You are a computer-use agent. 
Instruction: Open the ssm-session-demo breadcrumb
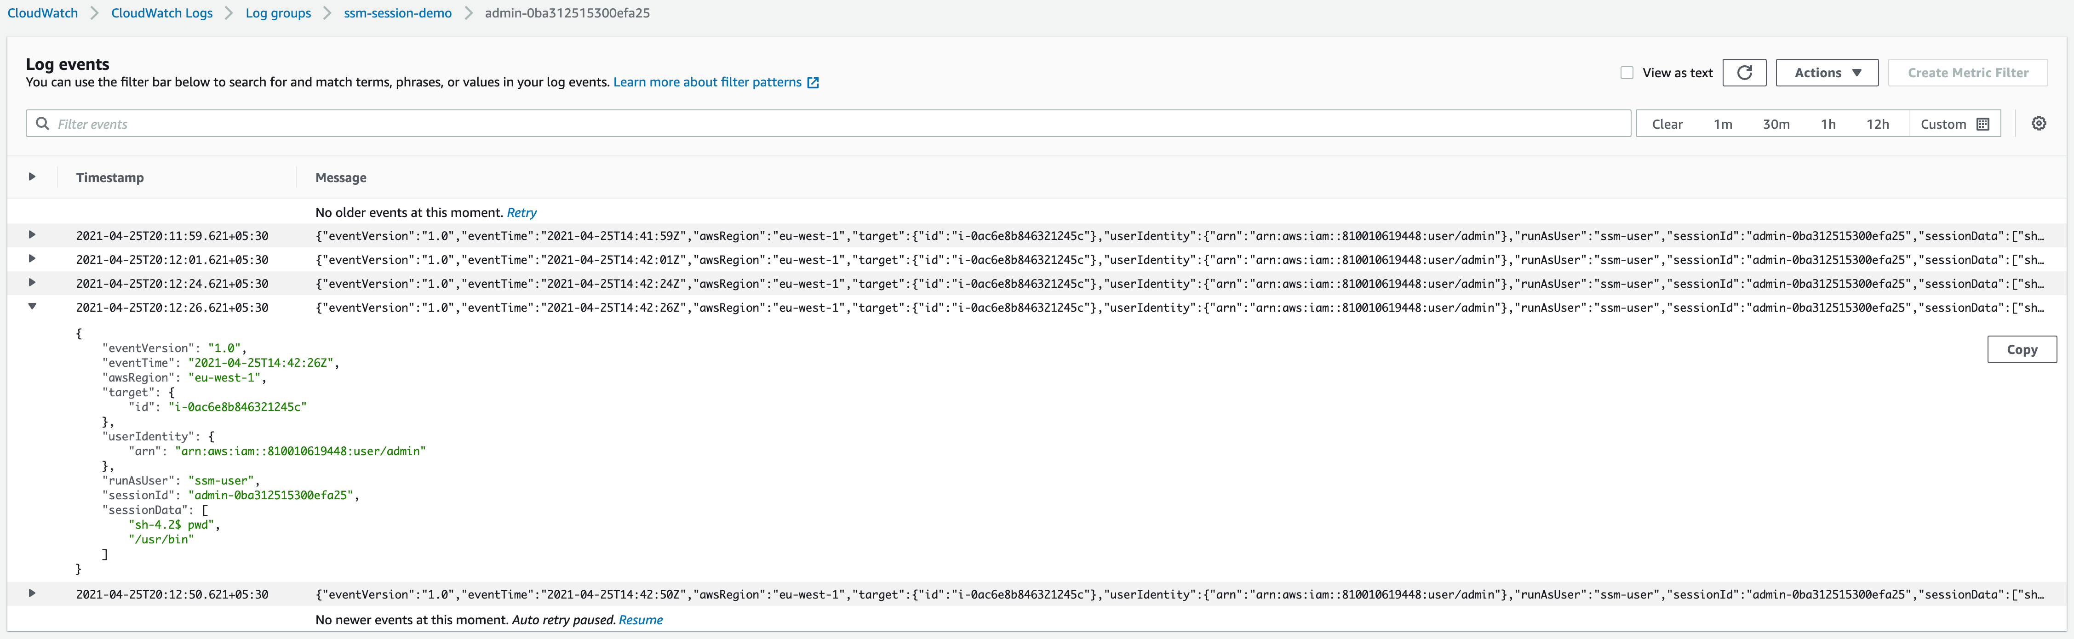[x=397, y=13]
